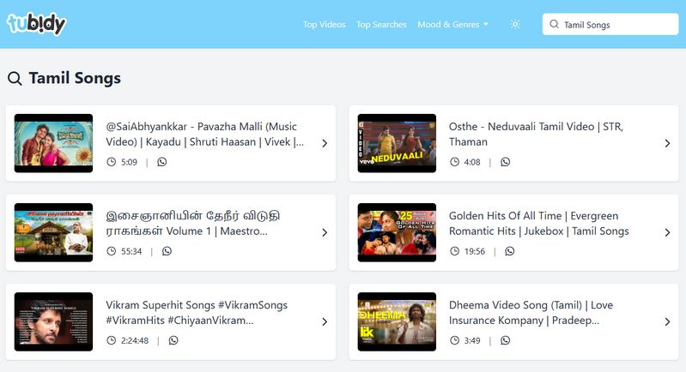The width and height of the screenshot is (686, 372).
Task: Share the 55:34 Maestro video via WhatsApp
Action: tap(167, 251)
